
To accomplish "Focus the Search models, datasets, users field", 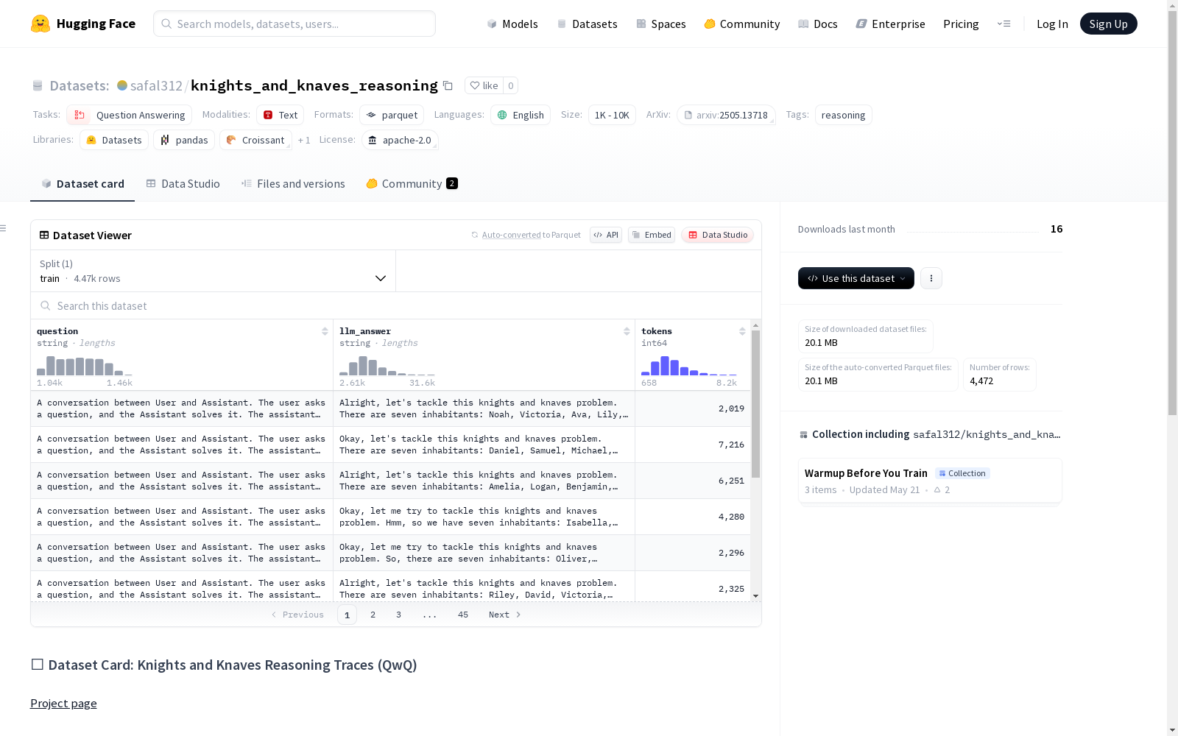I will 294,24.
